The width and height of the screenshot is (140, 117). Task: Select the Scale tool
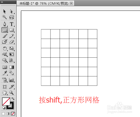point(12,49)
